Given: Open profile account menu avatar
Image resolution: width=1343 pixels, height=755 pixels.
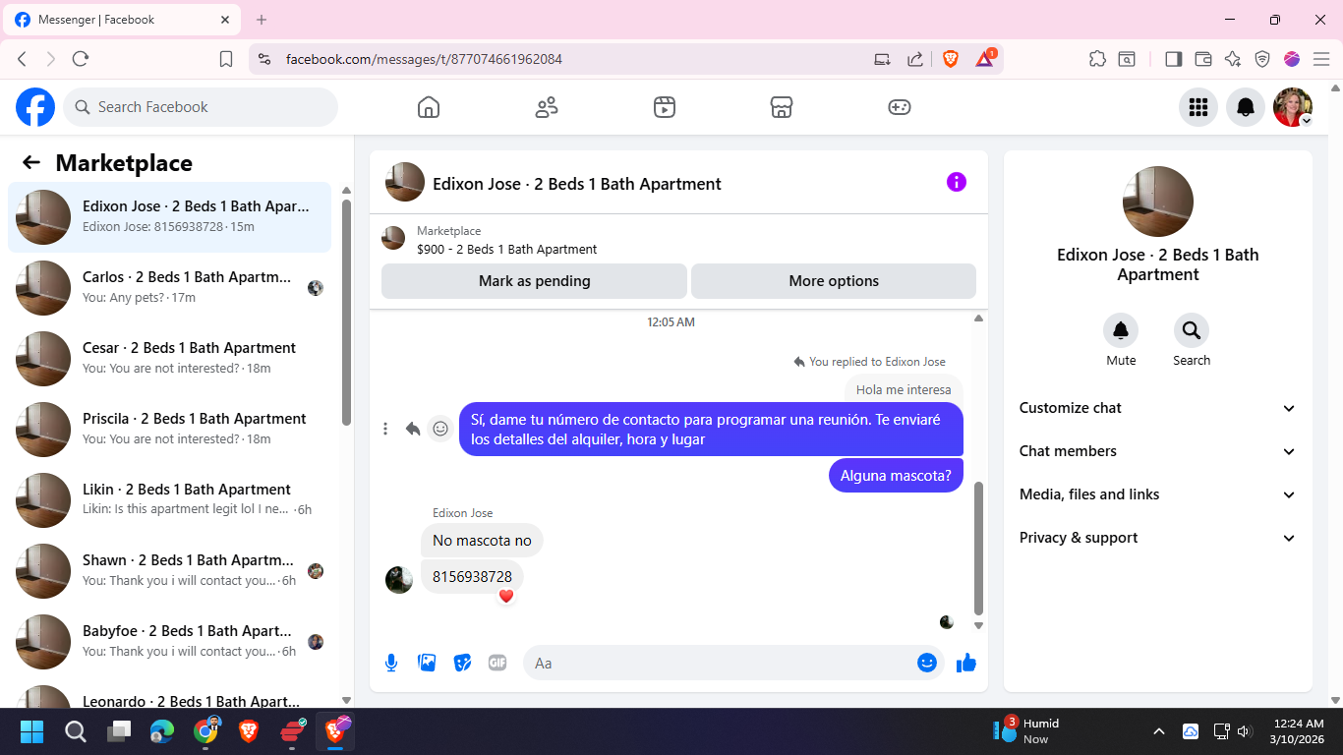Looking at the screenshot, I should pos(1293,107).
